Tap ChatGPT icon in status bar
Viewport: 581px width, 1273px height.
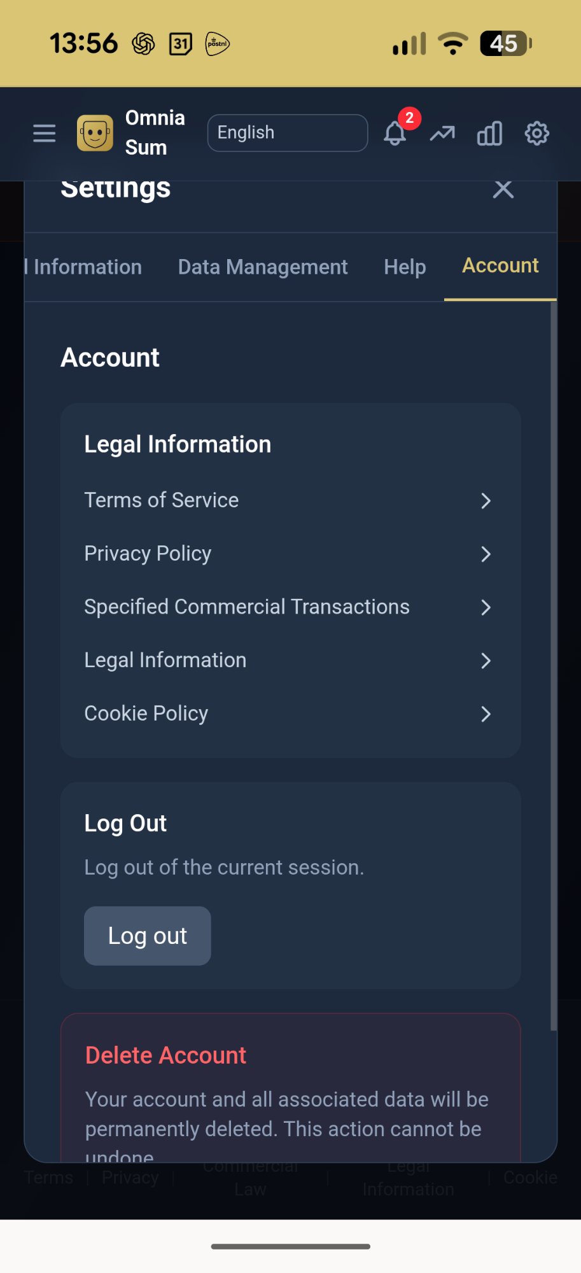pos(143,44)
